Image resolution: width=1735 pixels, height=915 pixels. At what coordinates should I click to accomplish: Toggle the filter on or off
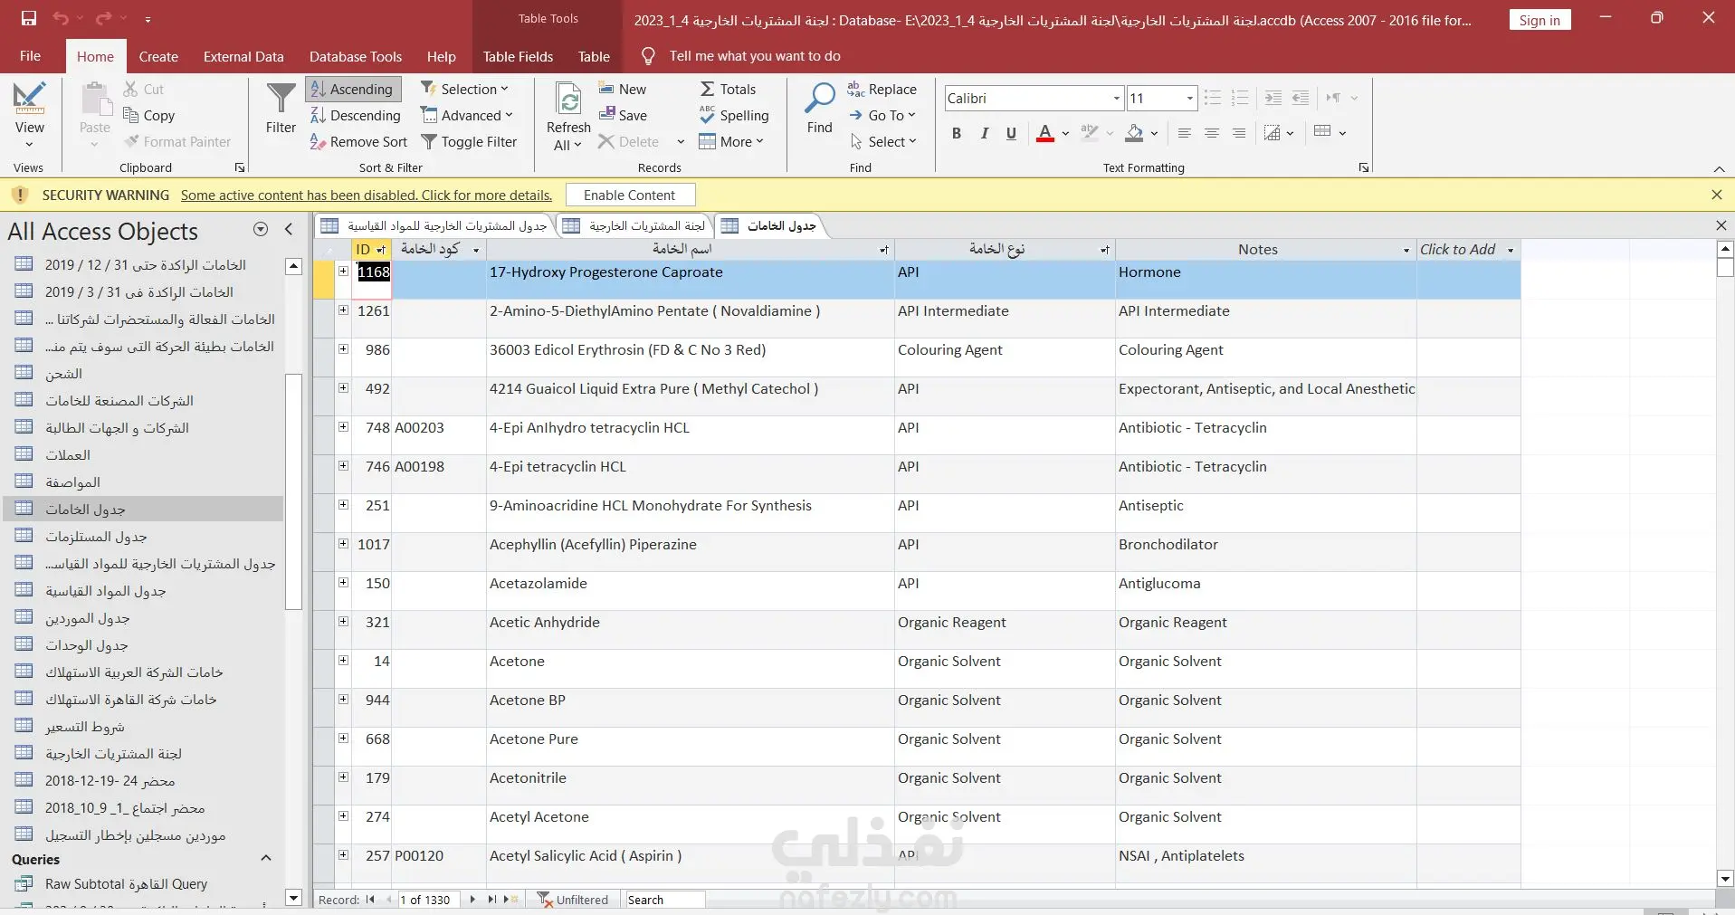pos(470,141)
